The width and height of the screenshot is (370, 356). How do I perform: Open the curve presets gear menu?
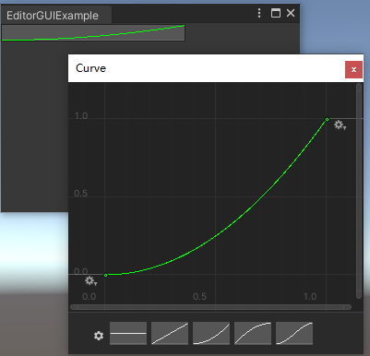coord(99,336)
